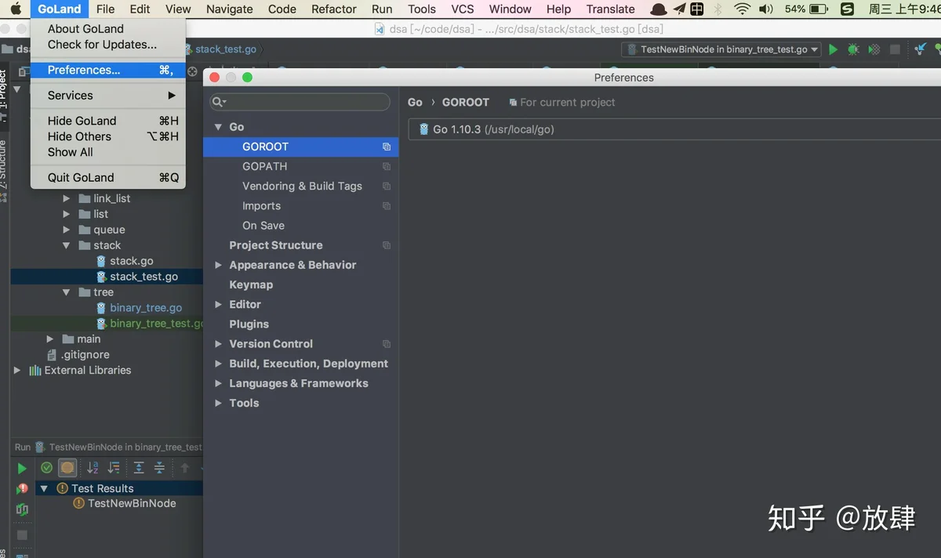Open the Services submenu
This screenshot has height=558, width=941.
tap(108, 96)
